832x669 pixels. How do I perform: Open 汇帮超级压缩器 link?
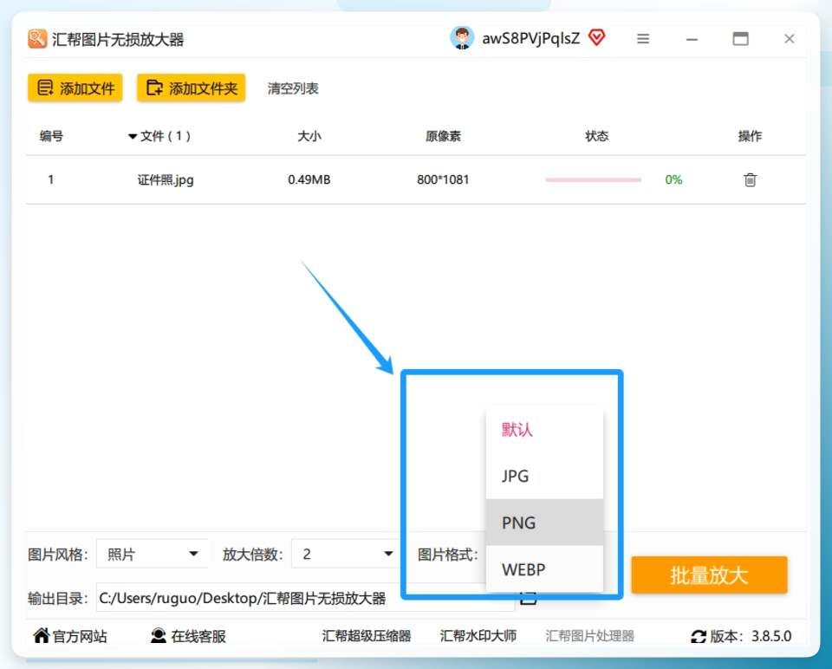(367, 636)
